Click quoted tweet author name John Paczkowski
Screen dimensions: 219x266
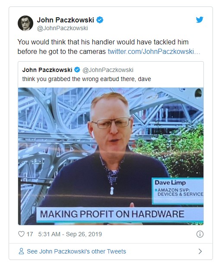pos(47,70)
